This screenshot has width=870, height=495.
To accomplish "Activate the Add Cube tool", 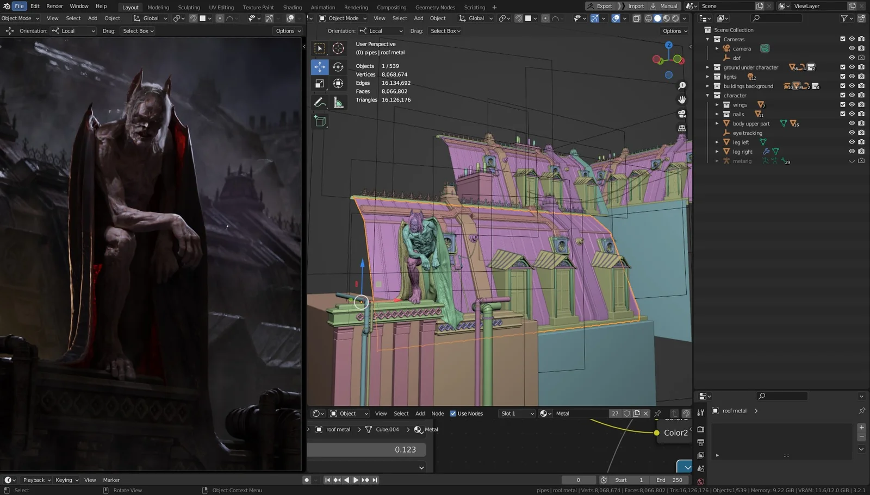I will coord(320,121).
